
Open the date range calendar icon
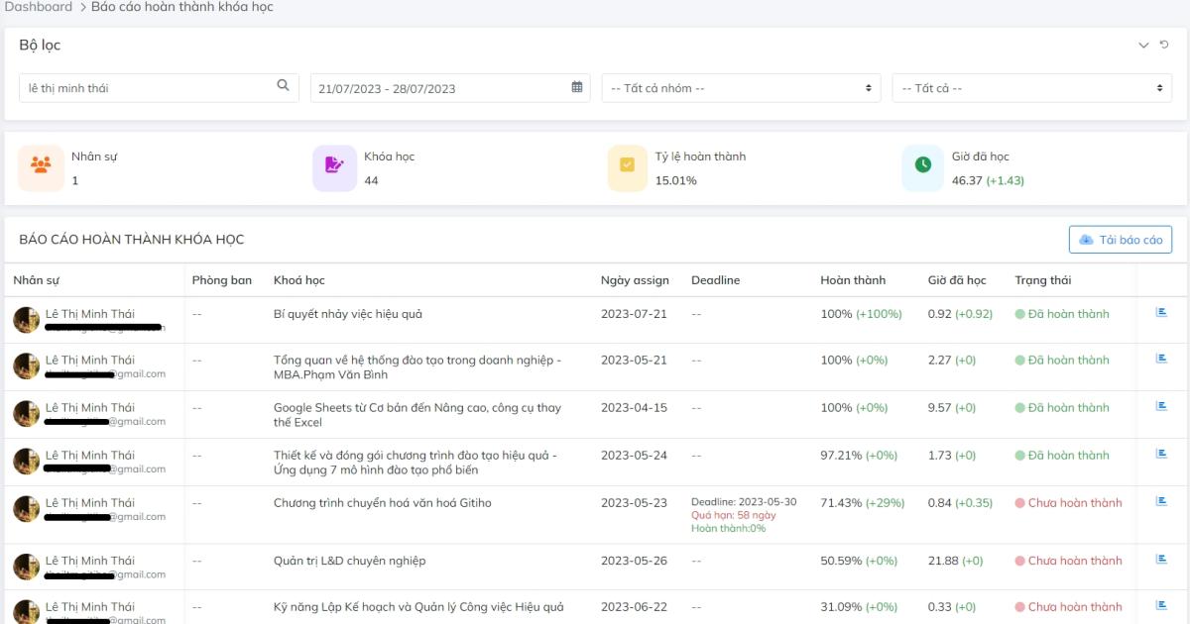click(x=577, y=87)
